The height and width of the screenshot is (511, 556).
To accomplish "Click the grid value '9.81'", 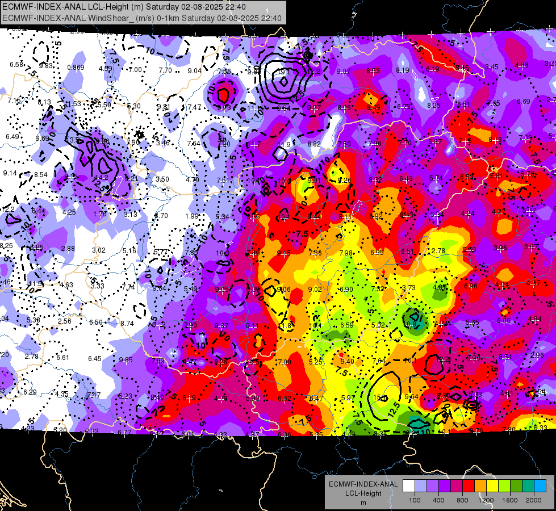I will click(x=164, y=107).
